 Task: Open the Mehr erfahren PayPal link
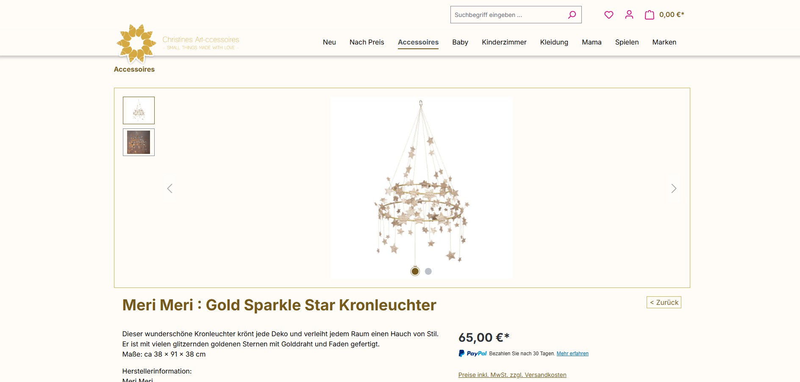[x=572, y=354]
